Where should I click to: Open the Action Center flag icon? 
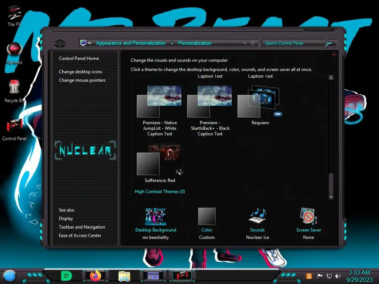pyautogui.click(x=320, y=276)
